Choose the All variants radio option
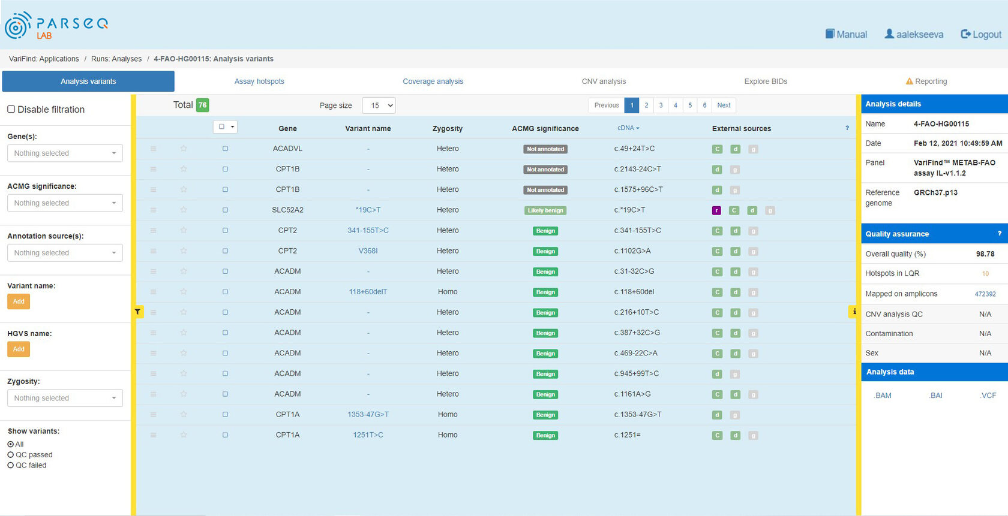This screenshot has height=516, width=1008. coord(11,444)
